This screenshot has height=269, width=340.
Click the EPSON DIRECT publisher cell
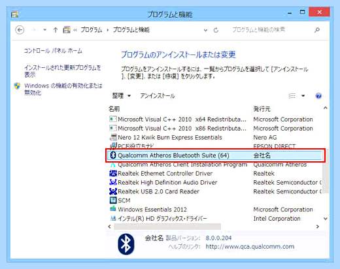pos(275,146)
